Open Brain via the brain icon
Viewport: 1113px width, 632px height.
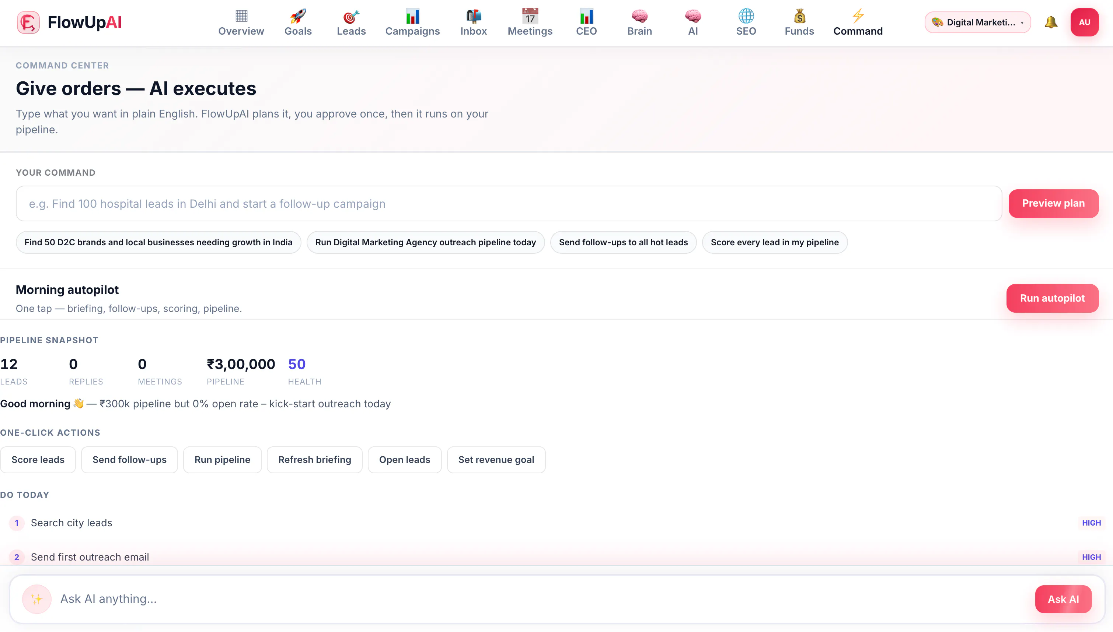click(x=639, y=16)
